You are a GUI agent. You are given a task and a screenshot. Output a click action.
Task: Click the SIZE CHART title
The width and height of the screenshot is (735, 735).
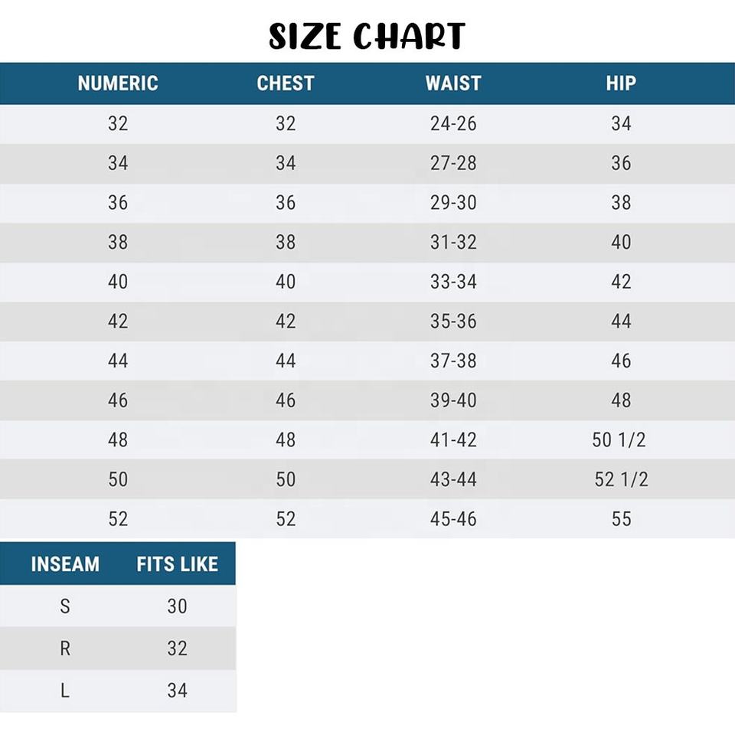367,36
